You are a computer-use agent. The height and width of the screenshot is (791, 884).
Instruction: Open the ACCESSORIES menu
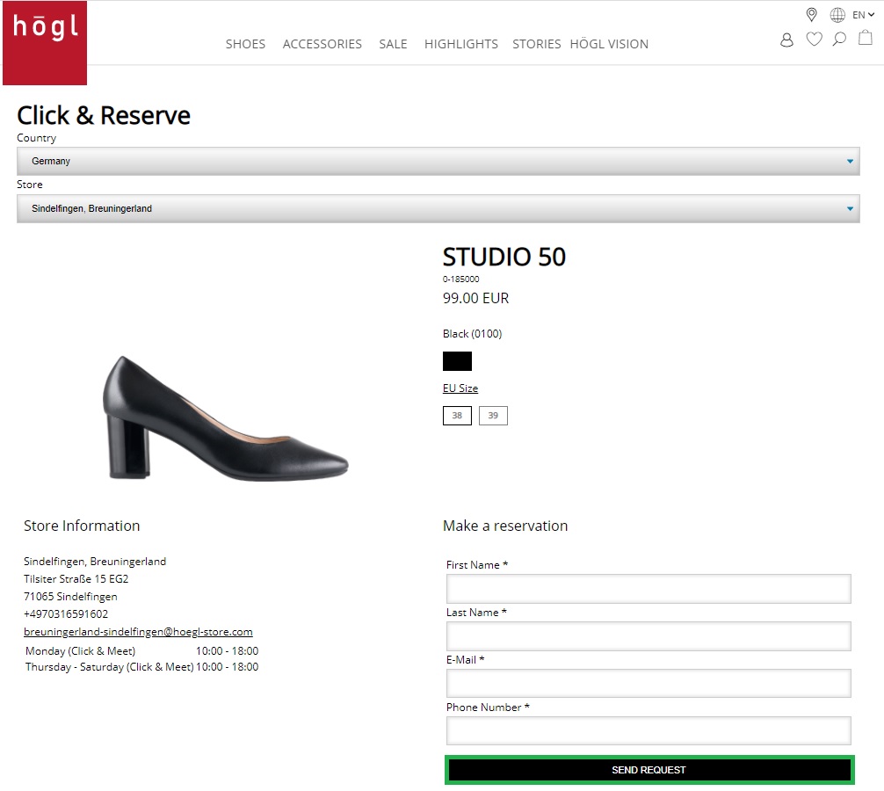[x=322, y=44]
